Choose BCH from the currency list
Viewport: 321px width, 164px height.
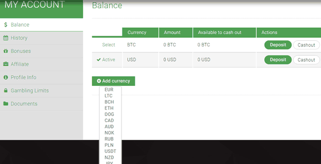(x=109, y=102)
